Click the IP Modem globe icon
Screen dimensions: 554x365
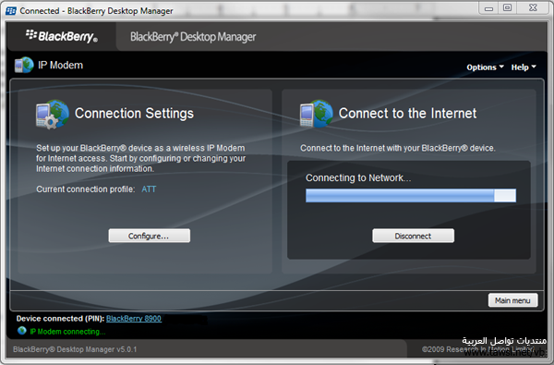(x=24, y=65)
